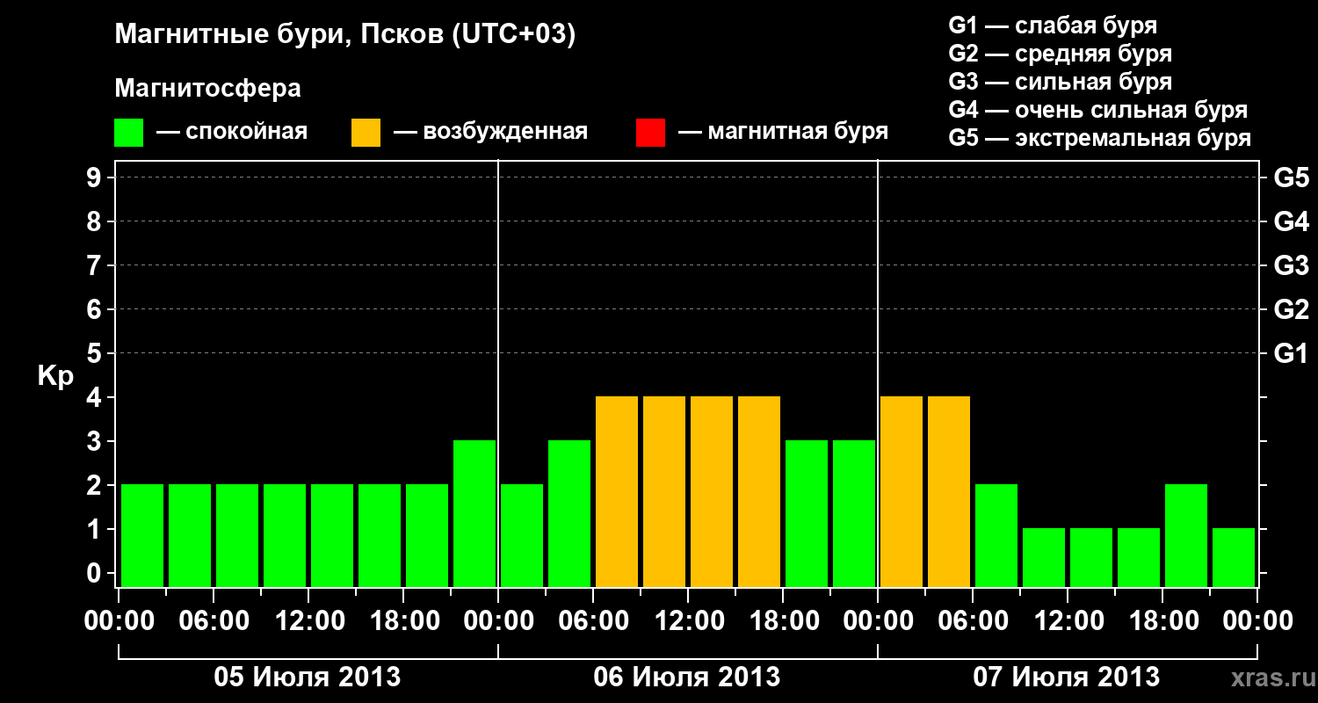
Task: Select 06 Июля 00:00–03:00 green bar
Action: 522,535
